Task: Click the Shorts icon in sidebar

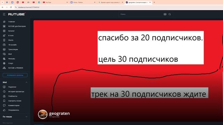Action: tap(4, 40)
